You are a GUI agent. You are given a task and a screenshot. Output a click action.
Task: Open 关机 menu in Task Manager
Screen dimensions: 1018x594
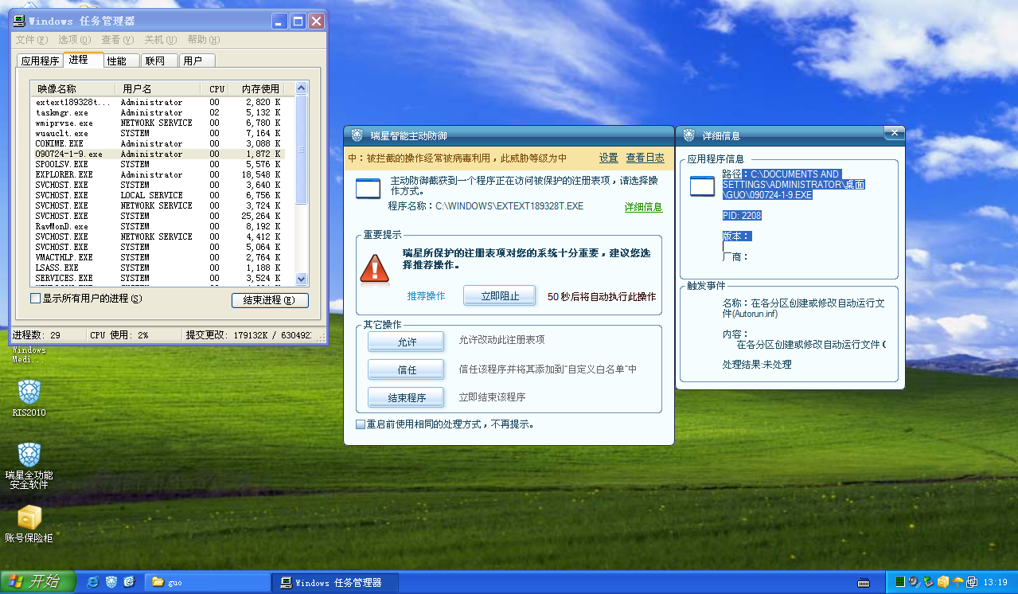[160, 40]
